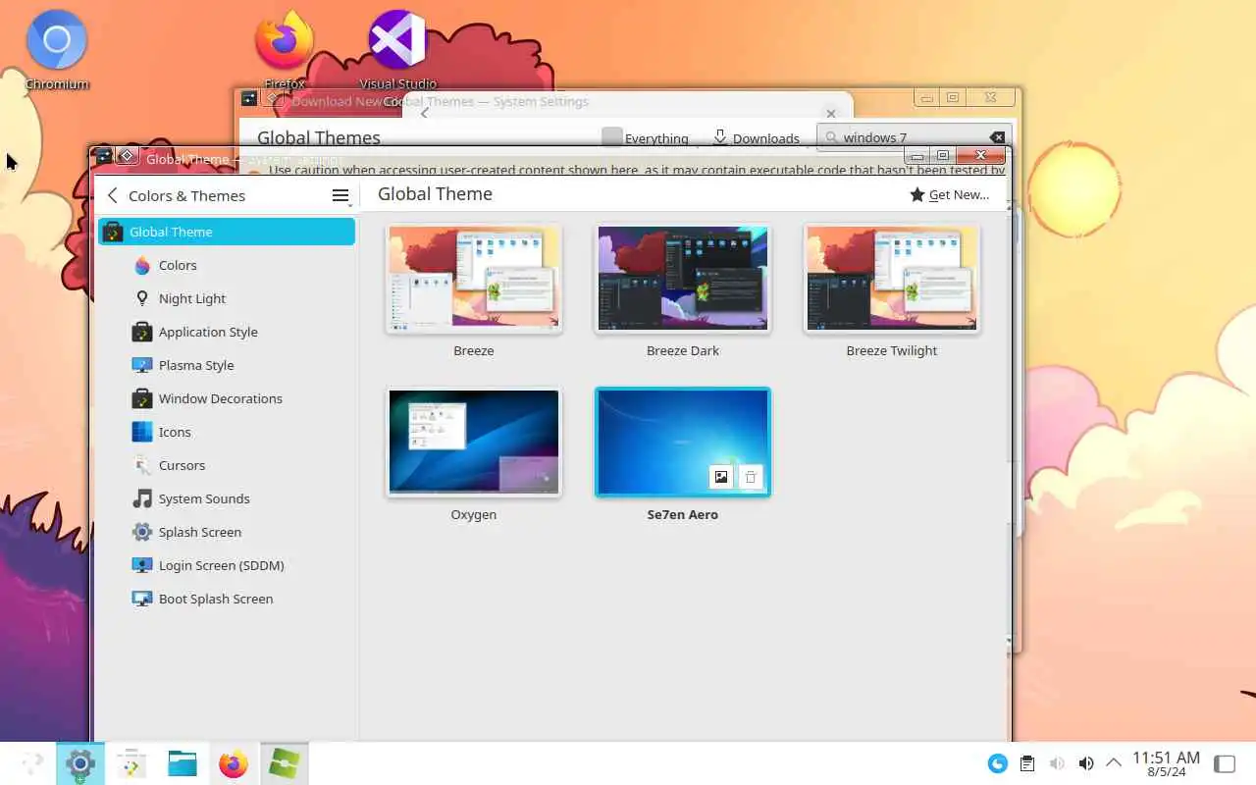Open Cursors settings
This screenshot has width=1256, height=785.
[x=227, y=465]
